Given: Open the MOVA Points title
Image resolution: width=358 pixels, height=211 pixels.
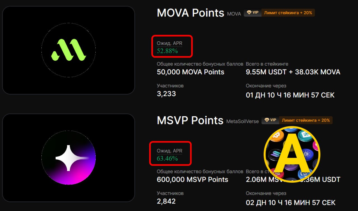Looking at the screenshot, I should coord(190,13).
